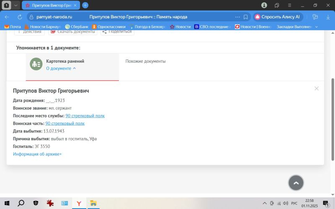Screen dimensions: 335x209
Task: Expand hidden system tray icons
Action: tap(264, 203)
